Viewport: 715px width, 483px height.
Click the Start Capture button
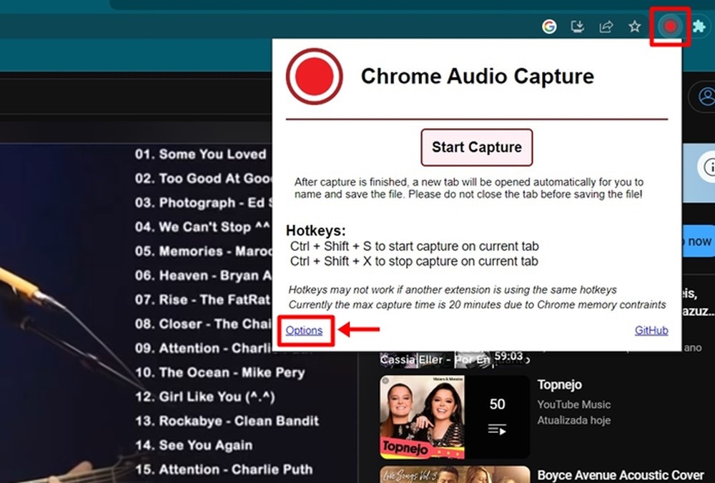click(476, 147)
